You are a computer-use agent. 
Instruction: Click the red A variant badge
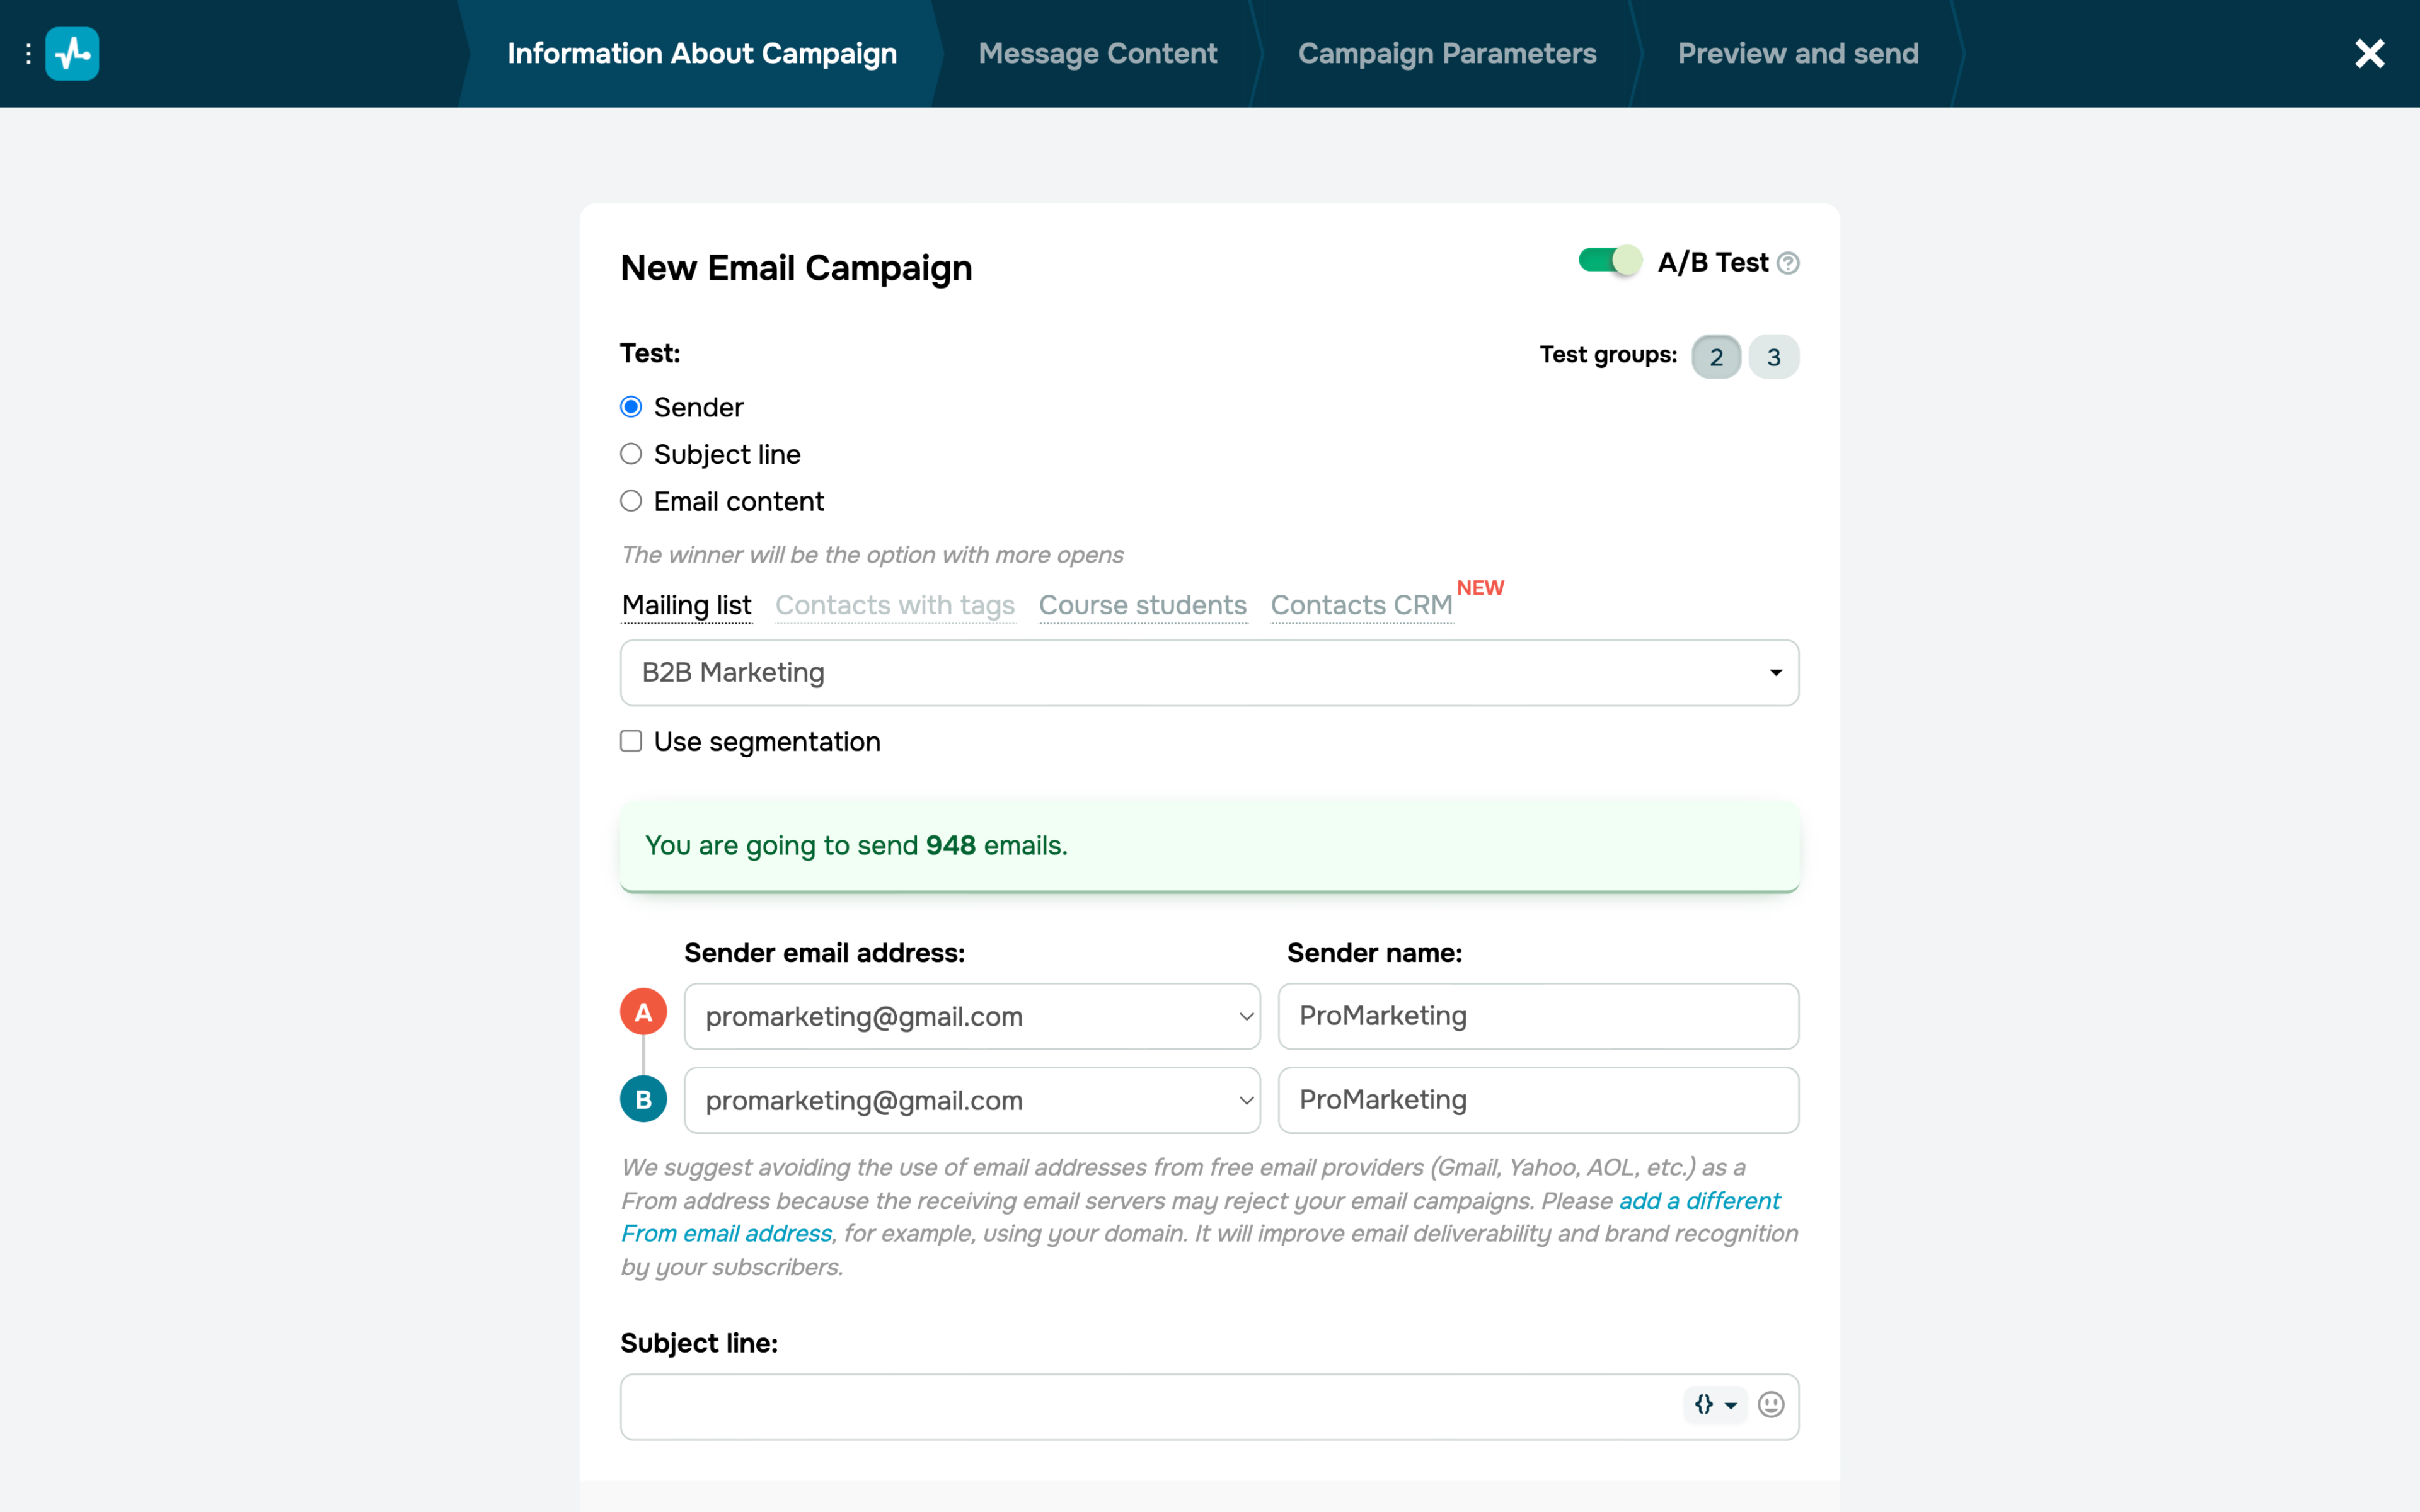point(643,1012)
